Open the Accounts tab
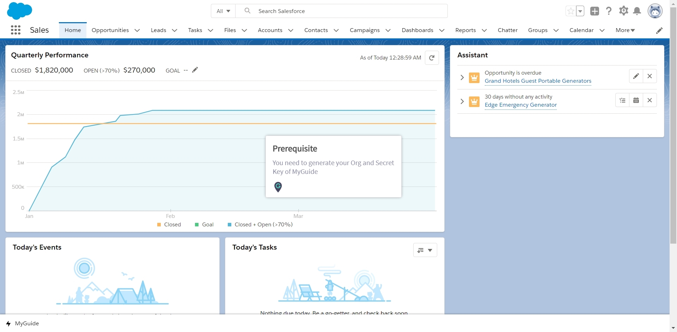 pyautogui.click(x=270, y=30)
